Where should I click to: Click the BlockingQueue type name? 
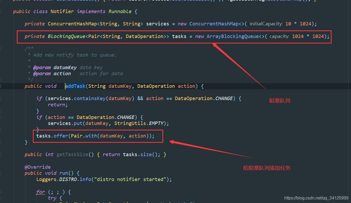(66, 36)
